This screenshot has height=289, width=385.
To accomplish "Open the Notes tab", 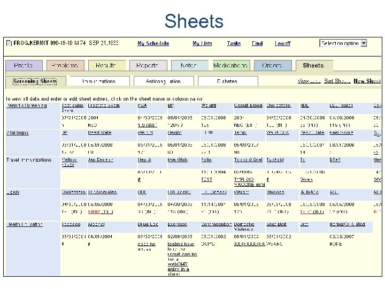I will click(189, 65).
